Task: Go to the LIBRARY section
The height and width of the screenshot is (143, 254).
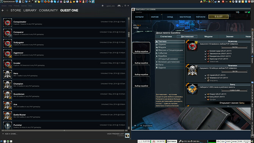Action: (30, 10)
